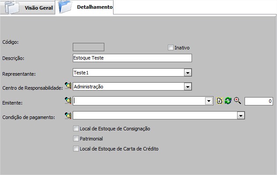Expand the Condição de pagamento dropdown arrow
277x175 pixels.
(x=240, y=115)
